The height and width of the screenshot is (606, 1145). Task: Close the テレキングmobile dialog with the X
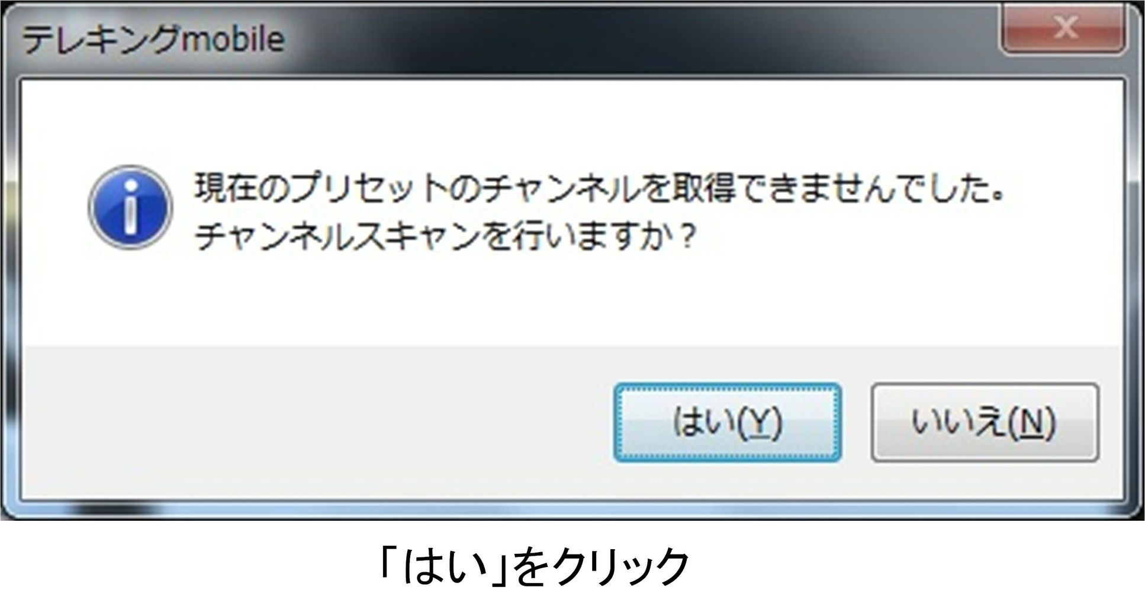(1064, 28)
